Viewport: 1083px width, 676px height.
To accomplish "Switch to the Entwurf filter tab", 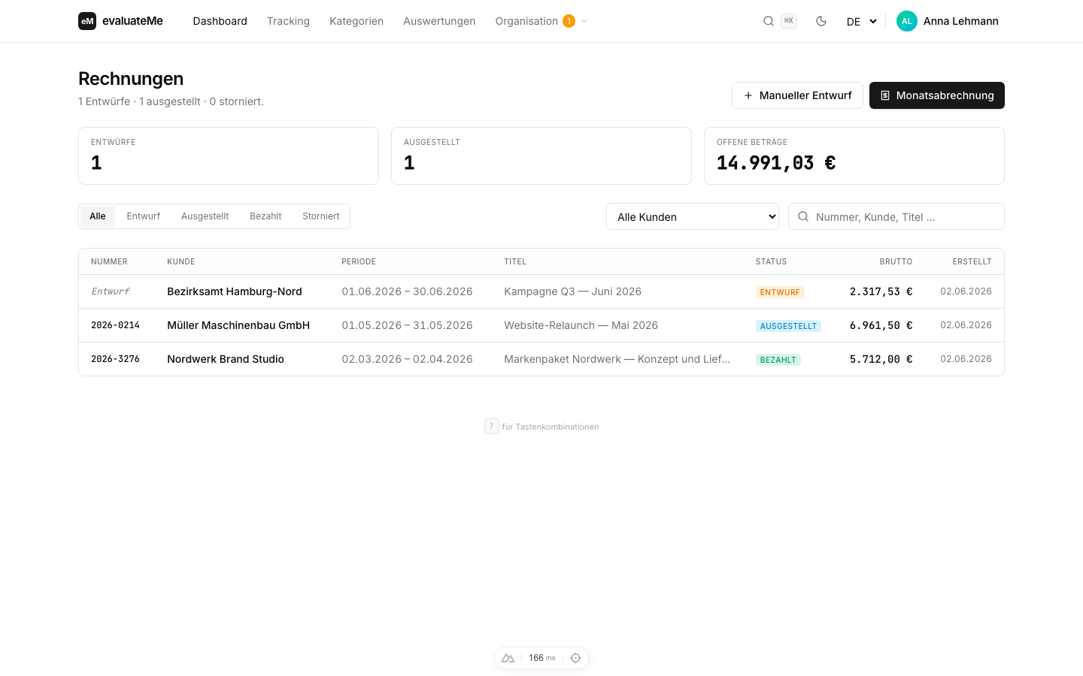I will (143, 216).
